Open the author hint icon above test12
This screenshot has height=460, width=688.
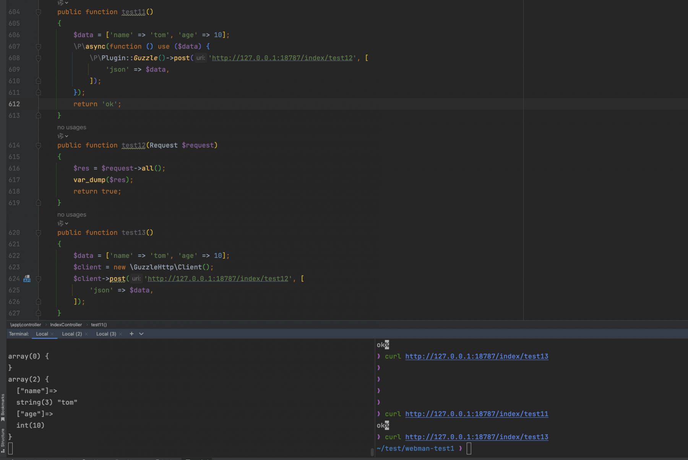coord(63,136)
